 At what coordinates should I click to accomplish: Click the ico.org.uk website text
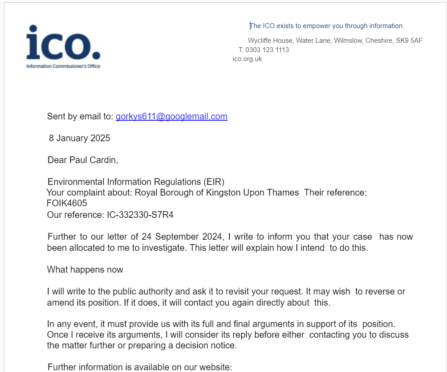(247, 59)
